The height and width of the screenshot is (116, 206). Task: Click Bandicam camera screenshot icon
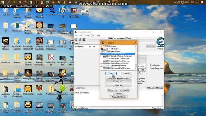pyautogui.click(x=47, y=6)
